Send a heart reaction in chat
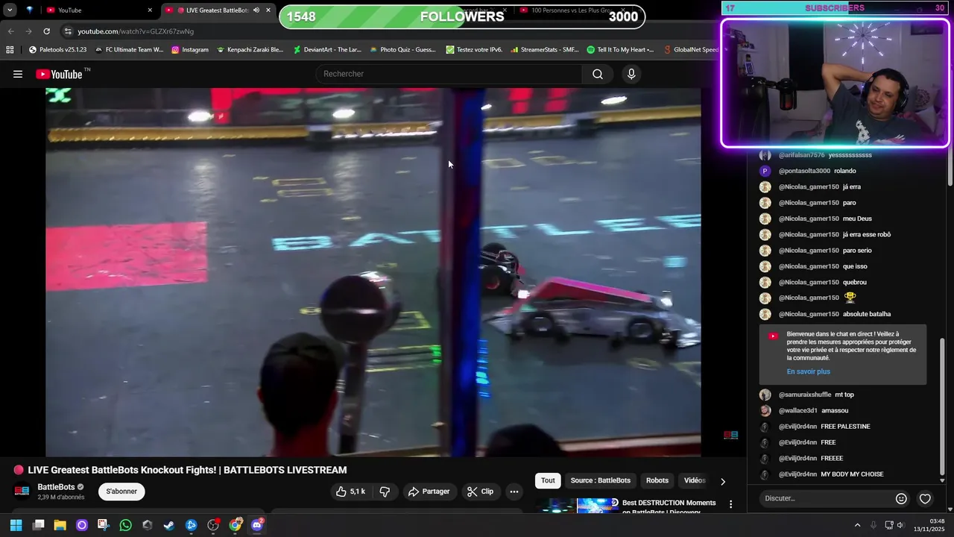 point(925,498)
